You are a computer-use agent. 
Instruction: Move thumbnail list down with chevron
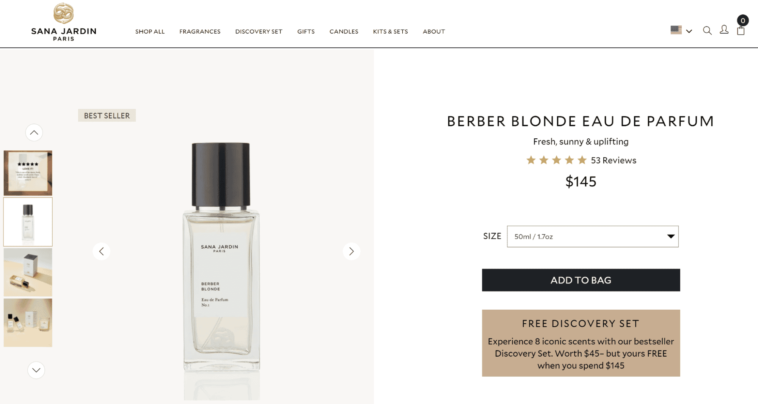pyautogui.click(x=36, y=370)
